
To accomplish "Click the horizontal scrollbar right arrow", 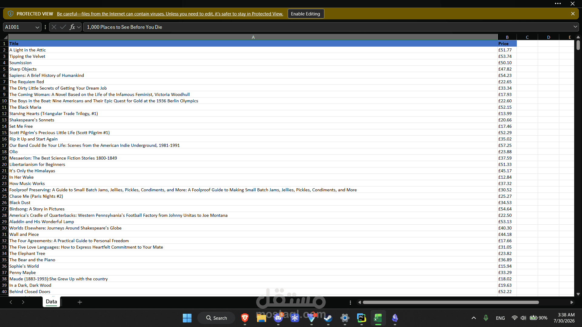I will (x=572, y=302).
